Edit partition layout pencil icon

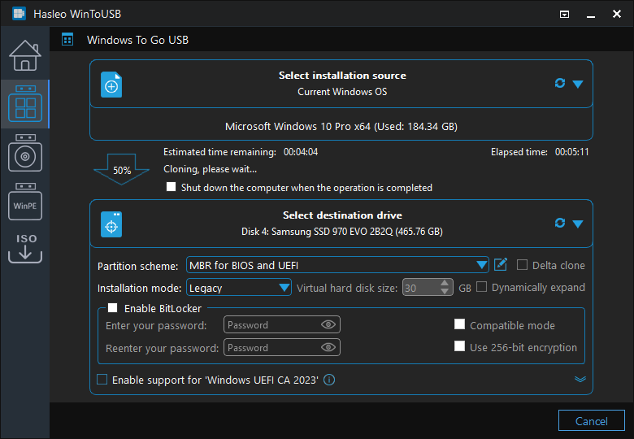(x=501, y=264)
